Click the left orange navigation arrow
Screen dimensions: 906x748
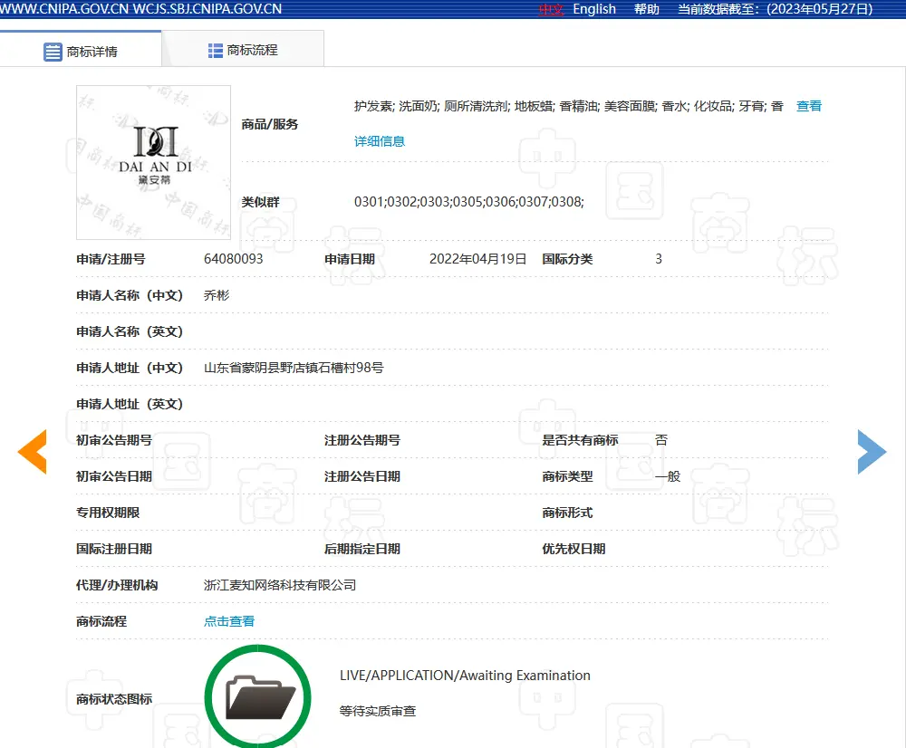tap(33, 451)
